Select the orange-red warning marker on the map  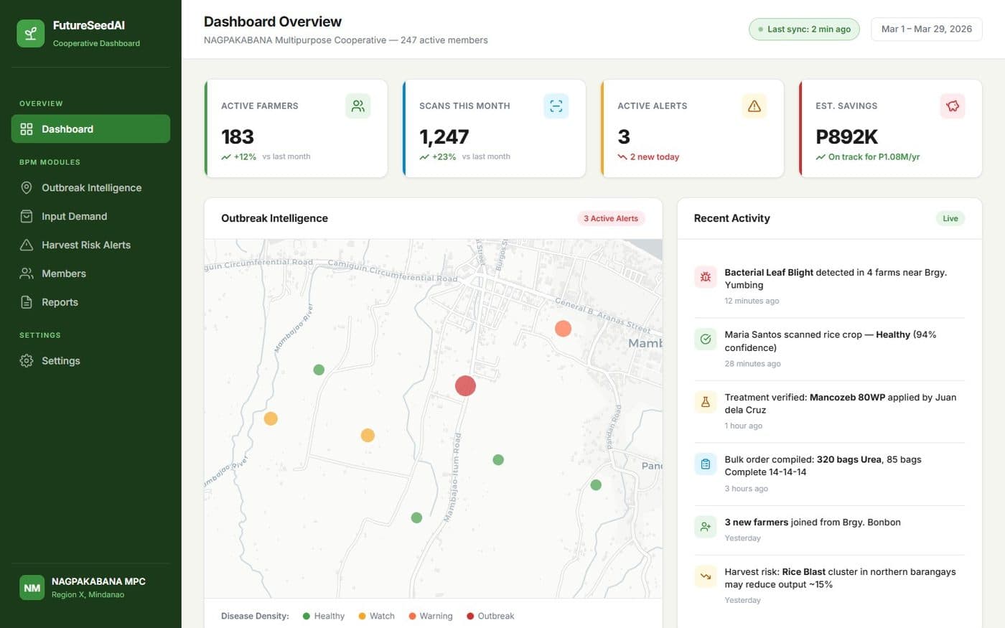coord(563,329)
